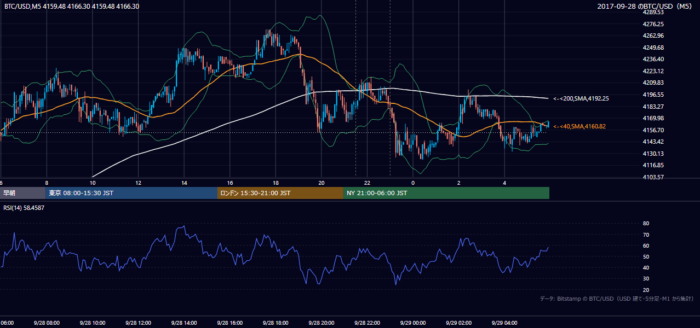Click the BTC/USD,M5 price header text
Screen dimensions: 700x328
(71, 7)
